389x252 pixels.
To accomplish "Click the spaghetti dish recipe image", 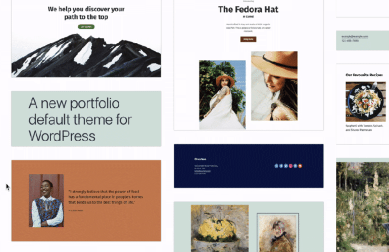I will pos(365,101).
